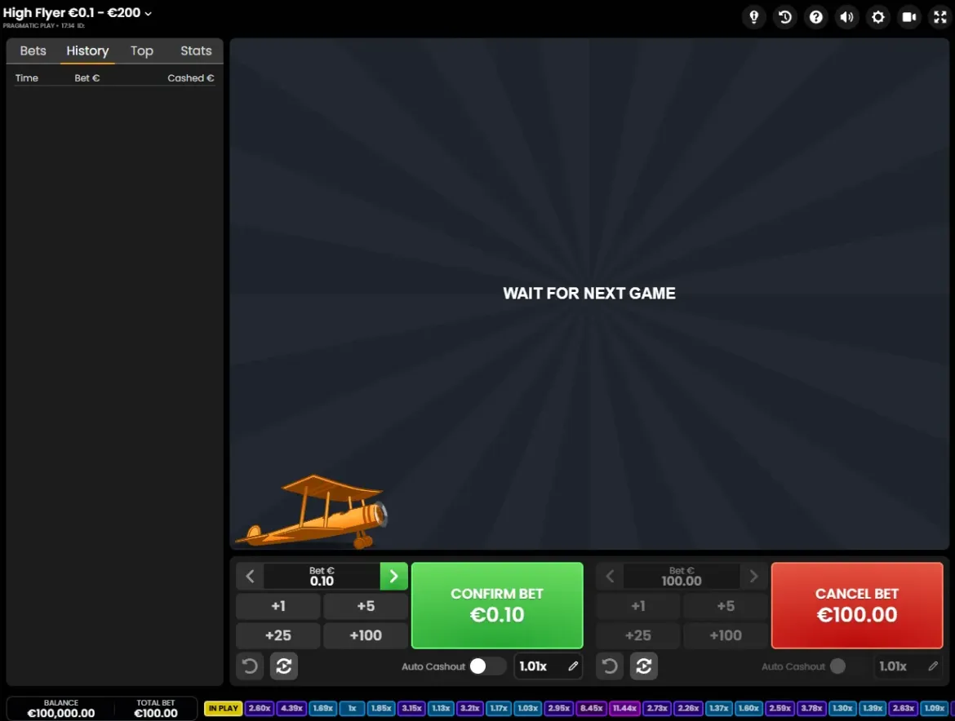Screen dimensions: 955x721
Task: Switch to the Bets tab
Action: coord(33,51)
